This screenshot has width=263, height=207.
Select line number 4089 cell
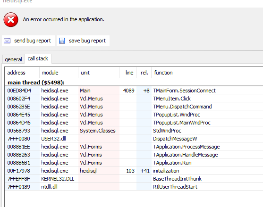coord(128,91)
